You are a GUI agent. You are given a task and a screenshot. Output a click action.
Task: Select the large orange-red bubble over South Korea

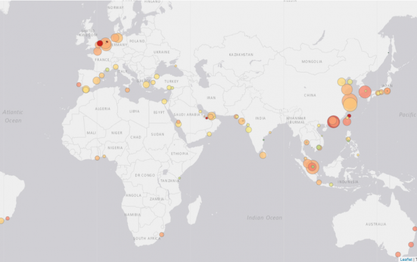(365, 93)
